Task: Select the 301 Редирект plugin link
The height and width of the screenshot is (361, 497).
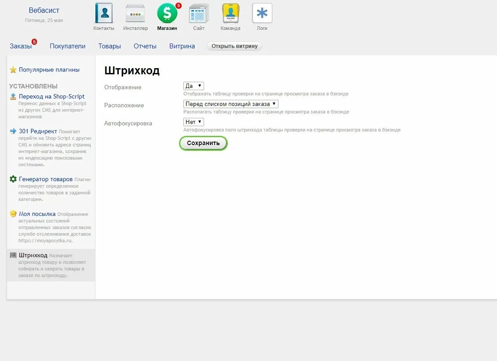Action: [38, 131]
